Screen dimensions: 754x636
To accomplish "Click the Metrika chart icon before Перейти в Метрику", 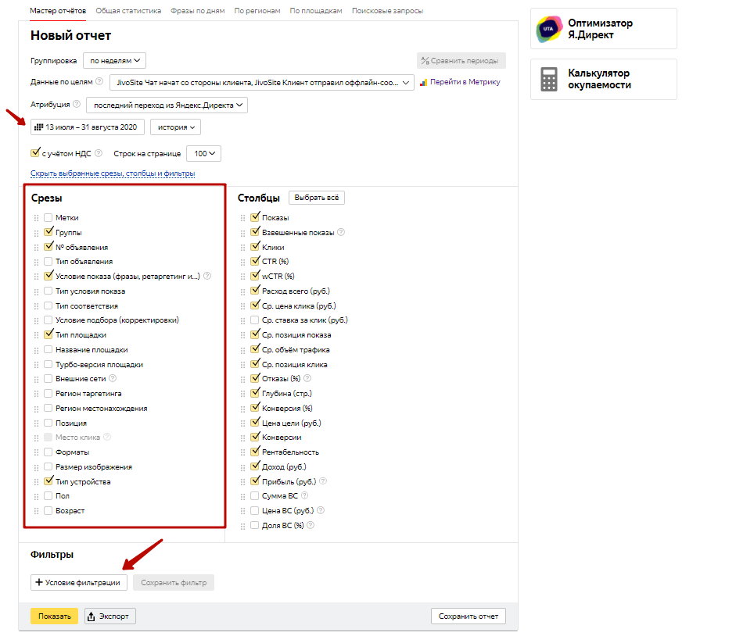I will (x=423, y=83).
